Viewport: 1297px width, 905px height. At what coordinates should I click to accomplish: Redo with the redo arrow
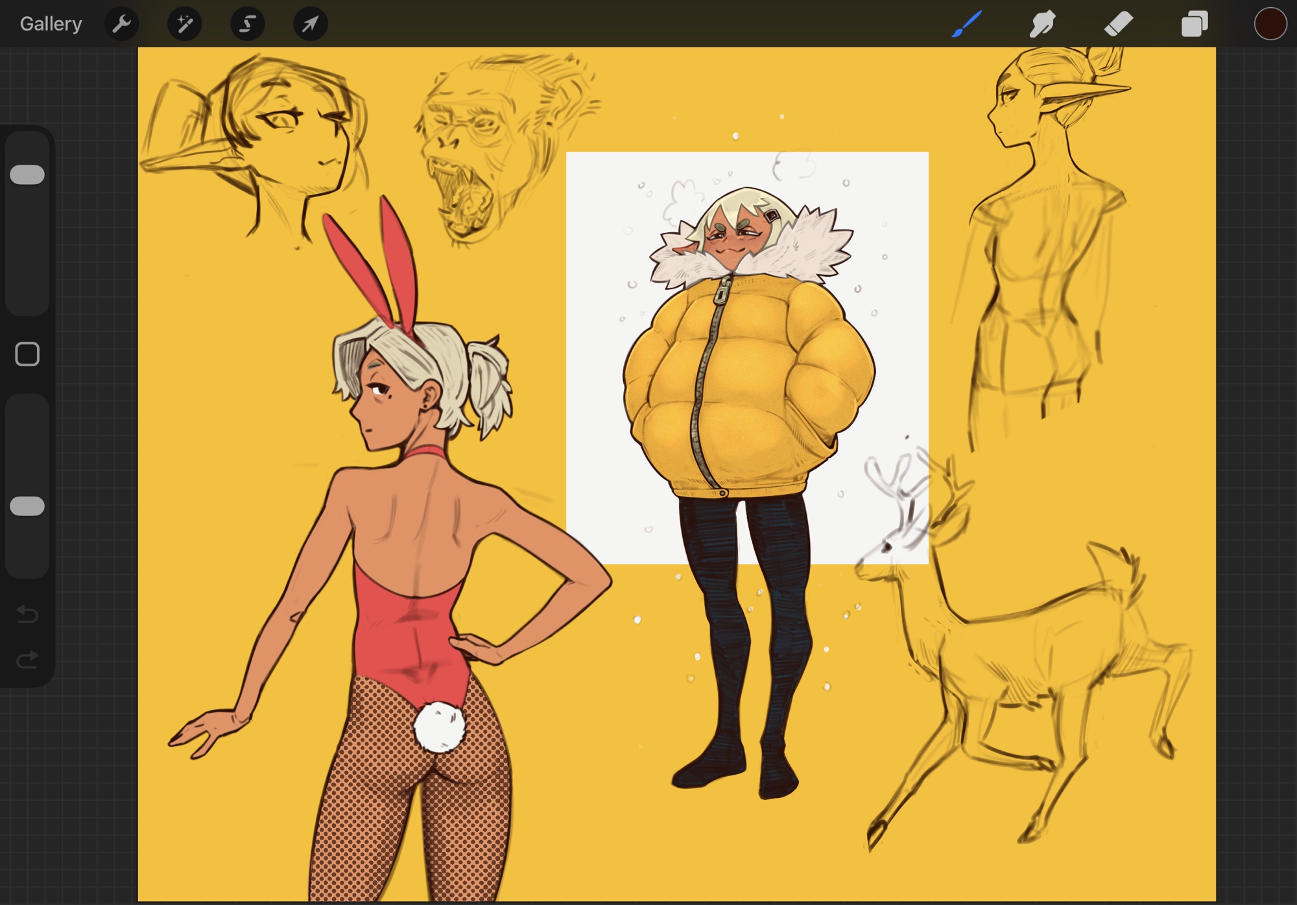click(x=27, y=660)
